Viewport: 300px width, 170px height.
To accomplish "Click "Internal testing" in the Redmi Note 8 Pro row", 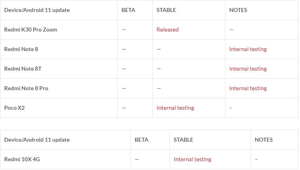I will click(248, 88).
